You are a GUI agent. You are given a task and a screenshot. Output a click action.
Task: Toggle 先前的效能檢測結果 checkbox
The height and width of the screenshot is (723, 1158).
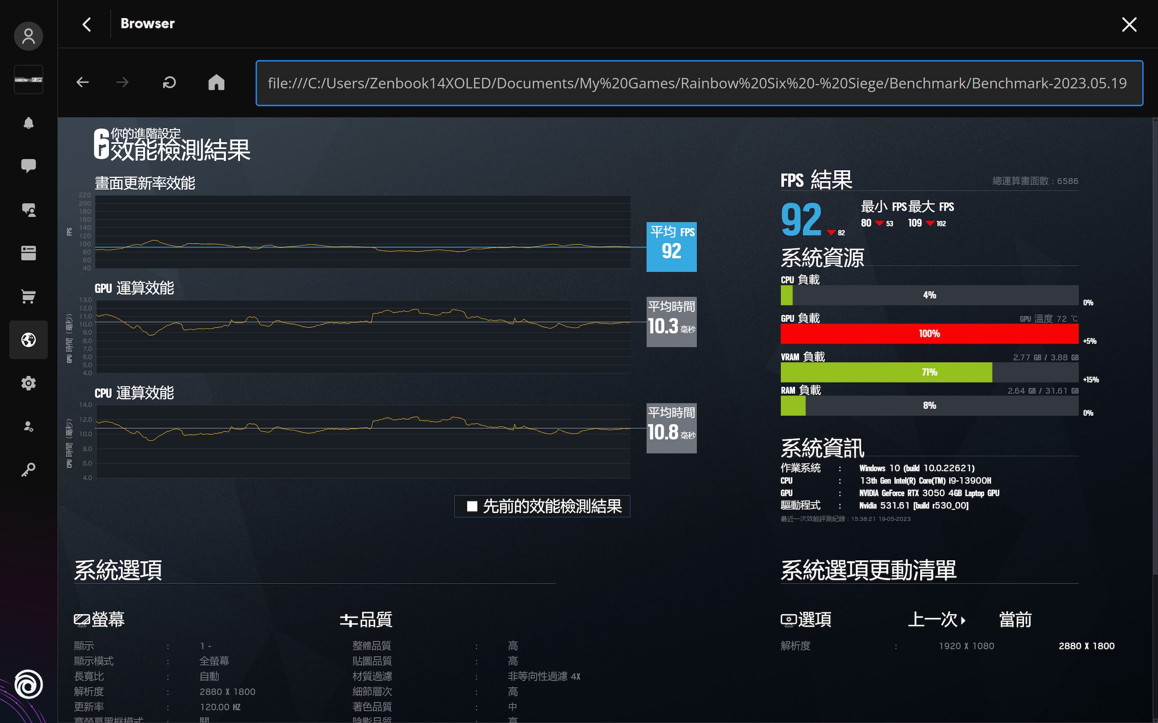(x=472, y=506)
